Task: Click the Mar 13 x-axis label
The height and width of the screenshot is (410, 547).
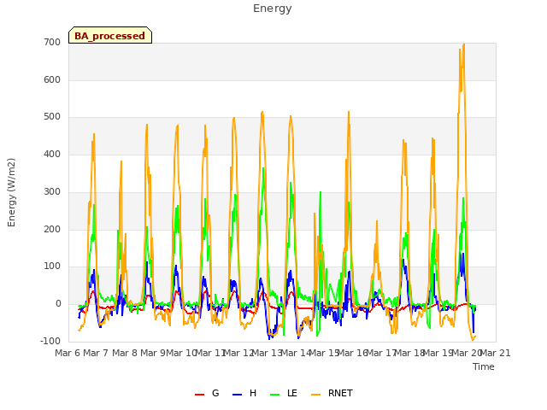Action: 268,353
